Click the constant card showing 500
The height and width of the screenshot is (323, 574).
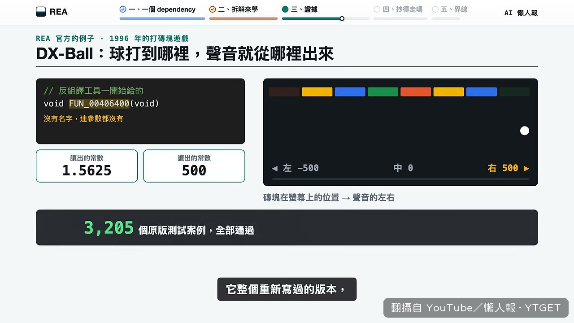point(194,166)
